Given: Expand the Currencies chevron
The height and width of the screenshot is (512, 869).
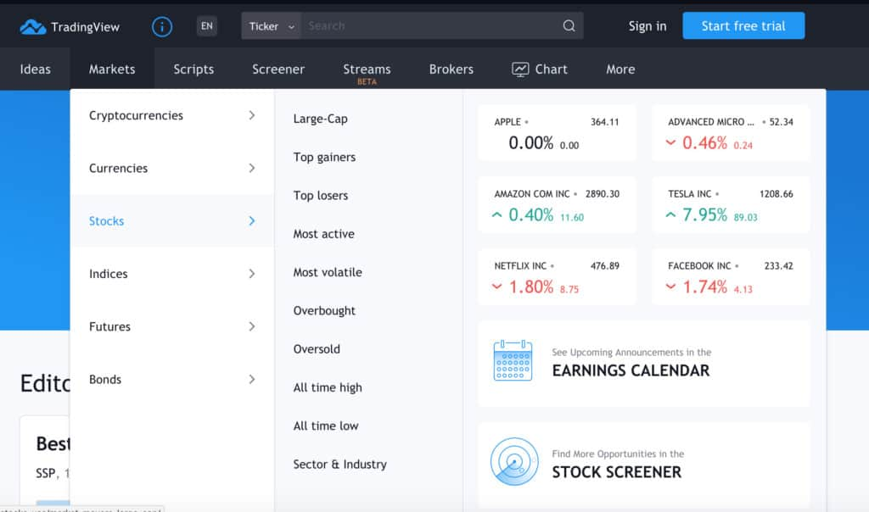Looking at the screenshot, I should 251,168.
